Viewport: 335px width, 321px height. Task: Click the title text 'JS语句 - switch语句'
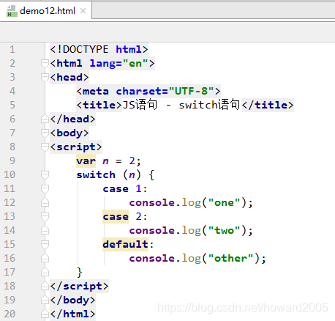(181, 105)
